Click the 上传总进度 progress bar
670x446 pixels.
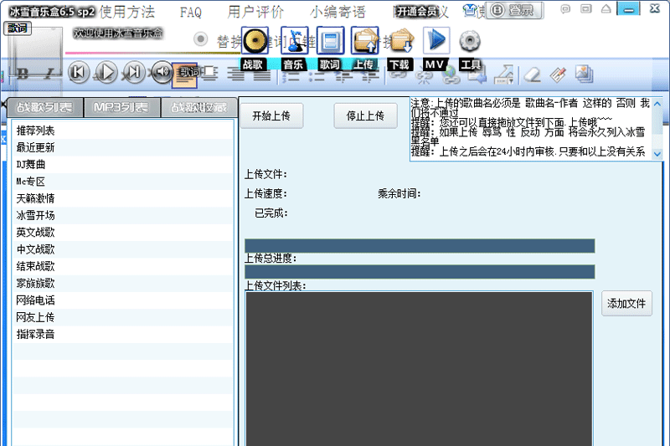pos(420,272)
